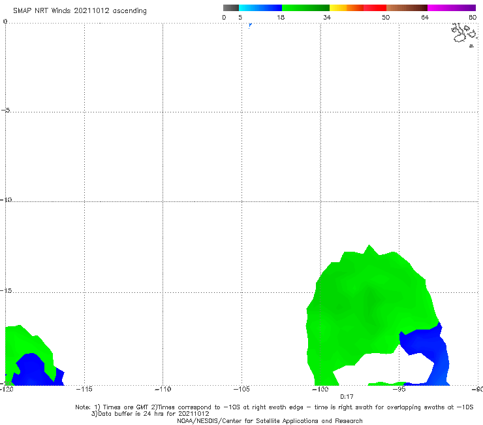483x425 pixels.
Task: Click the small blue mark near the equator
Action: [250, 25]
